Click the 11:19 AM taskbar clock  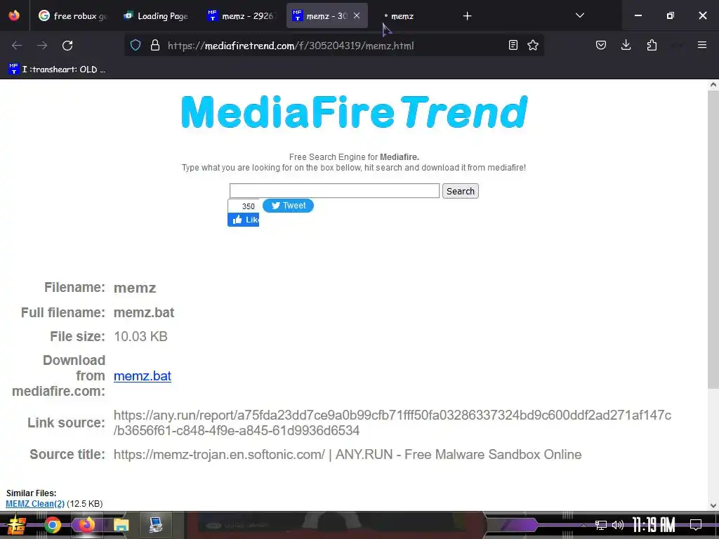[654, 525]
